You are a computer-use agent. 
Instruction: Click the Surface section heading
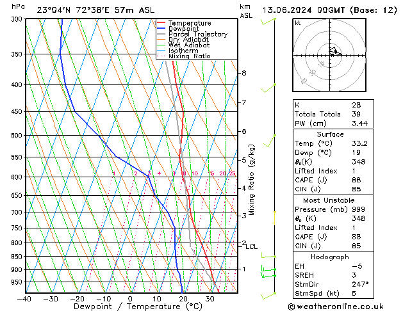pyautogui.click(x=330, y=134)
